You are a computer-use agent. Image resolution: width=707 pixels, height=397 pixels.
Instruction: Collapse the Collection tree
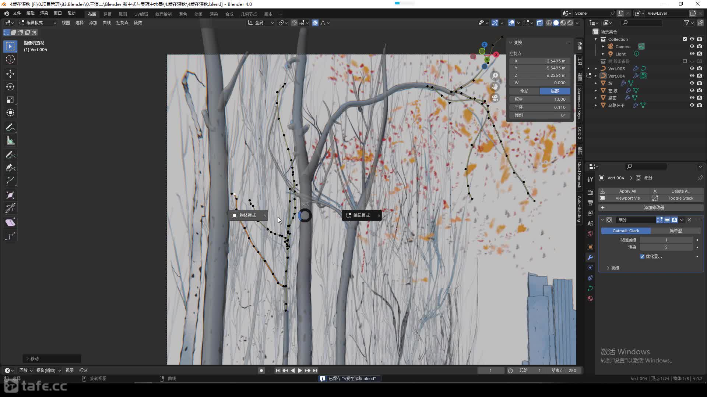pos(596,39)
